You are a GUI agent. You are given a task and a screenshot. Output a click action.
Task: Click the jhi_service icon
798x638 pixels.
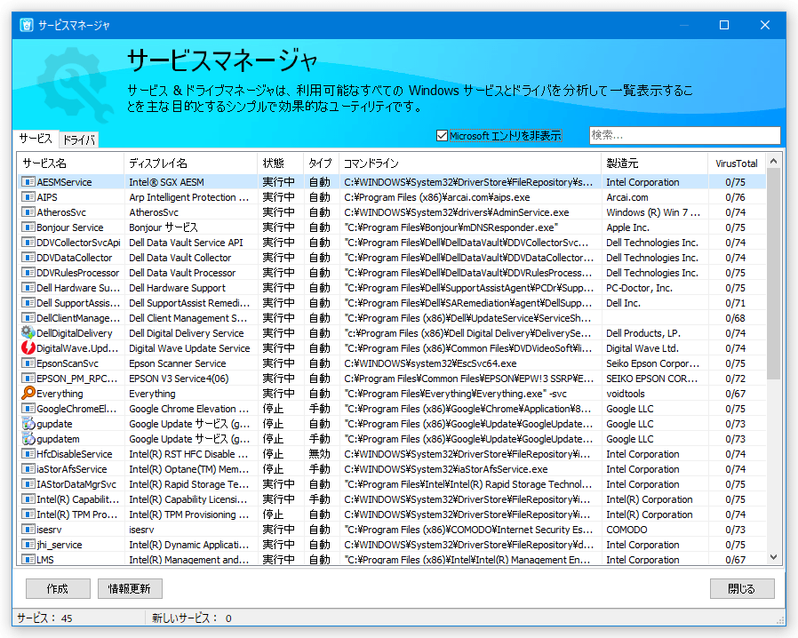[28, 545]
